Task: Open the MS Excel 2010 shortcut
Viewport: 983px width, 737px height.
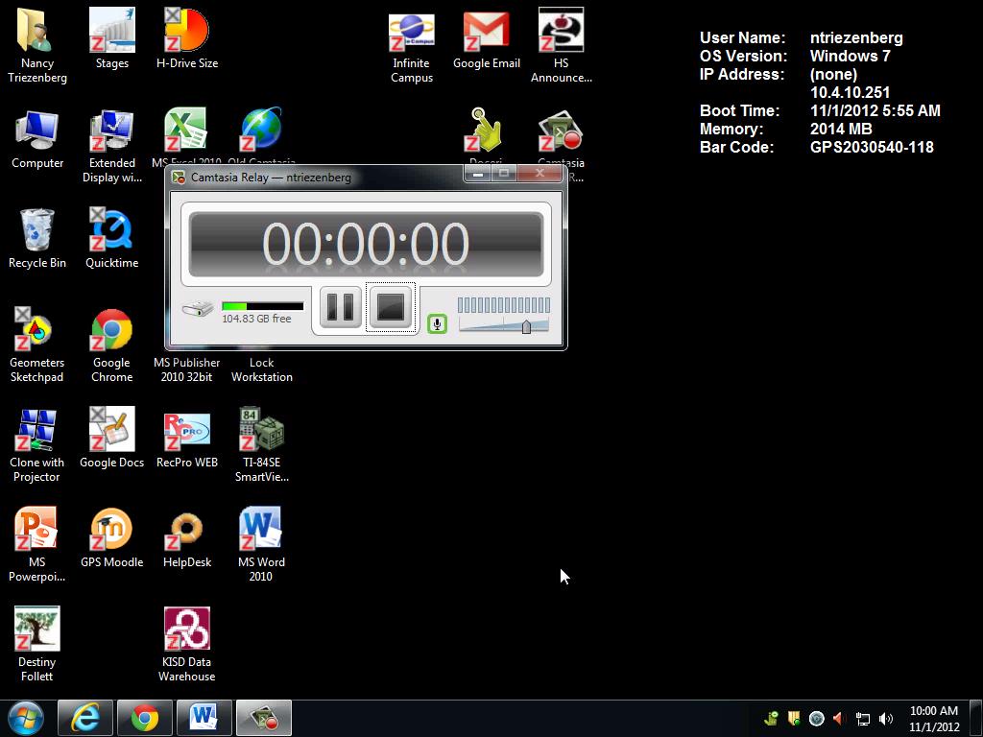Action: [x=185, y=131]
